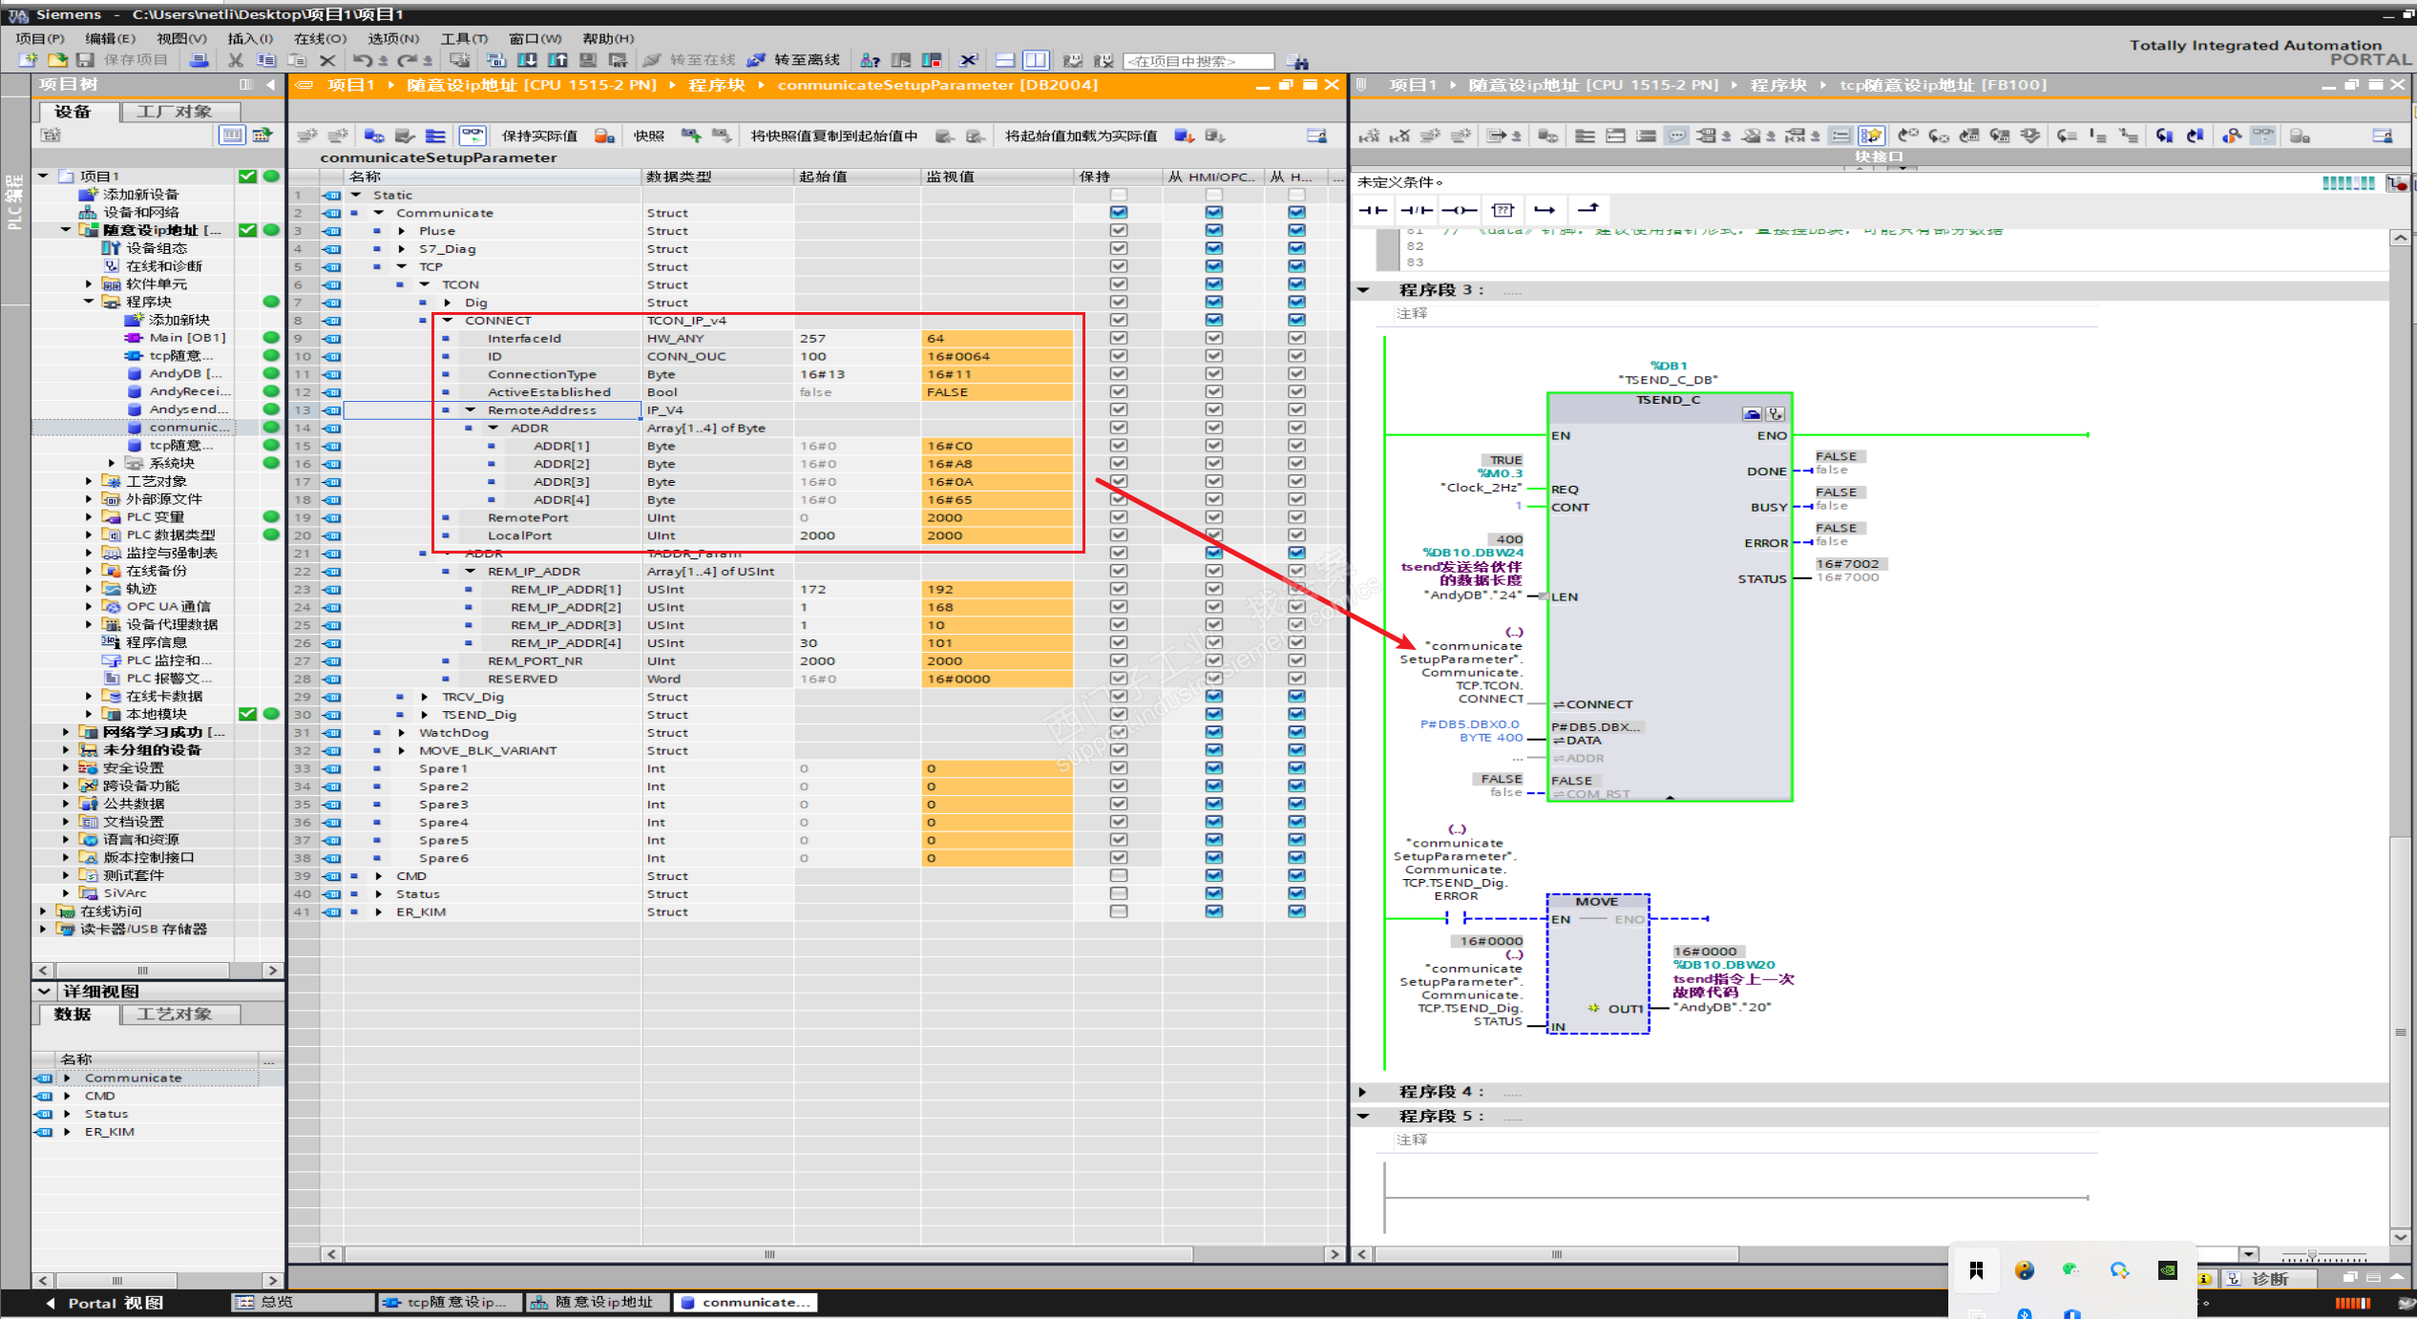Click 转至离线 go offline button
The image size is (2417, 1319).
tap(795, 60)
